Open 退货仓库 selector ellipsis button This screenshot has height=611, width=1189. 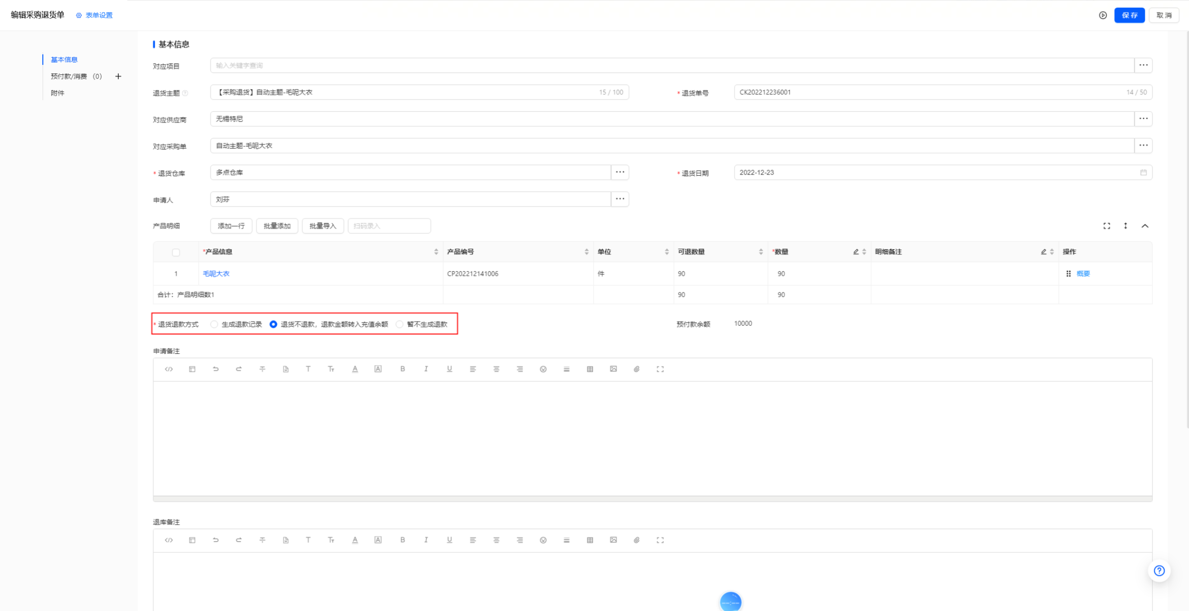click(x=620, y=172)
